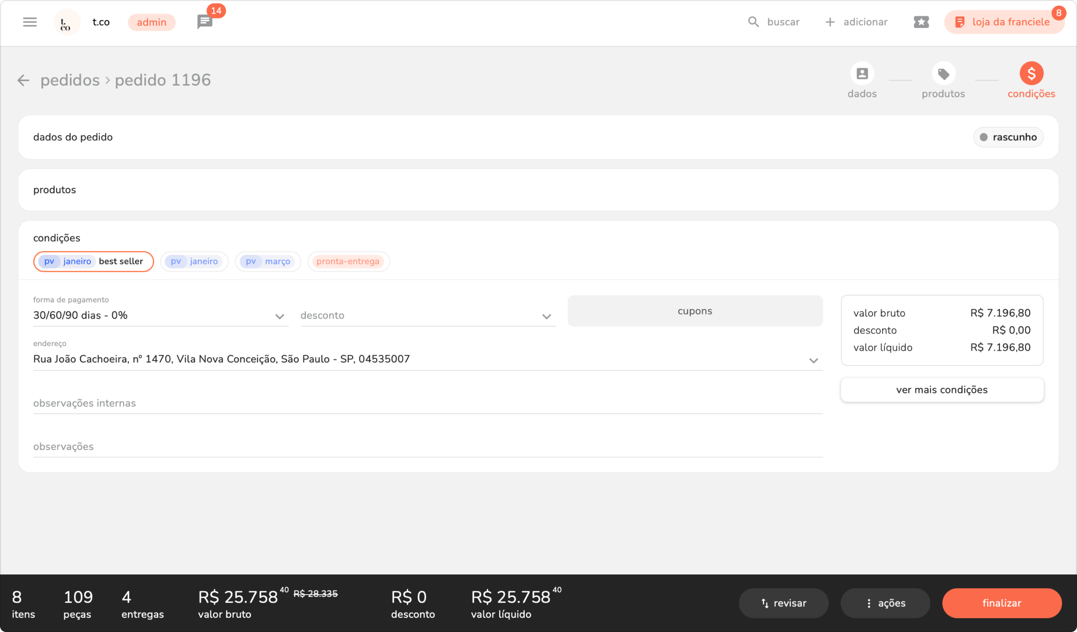Go back with the left arrow
The image size is (1077, 632).
tap(23, 81)
